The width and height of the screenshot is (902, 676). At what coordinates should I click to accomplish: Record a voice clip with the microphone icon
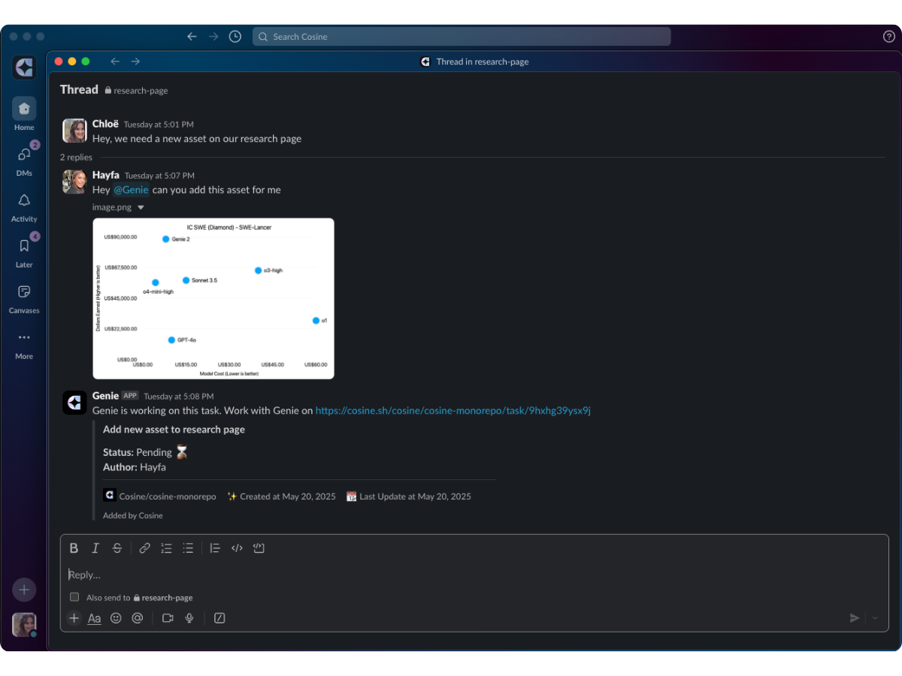(189, 617)
